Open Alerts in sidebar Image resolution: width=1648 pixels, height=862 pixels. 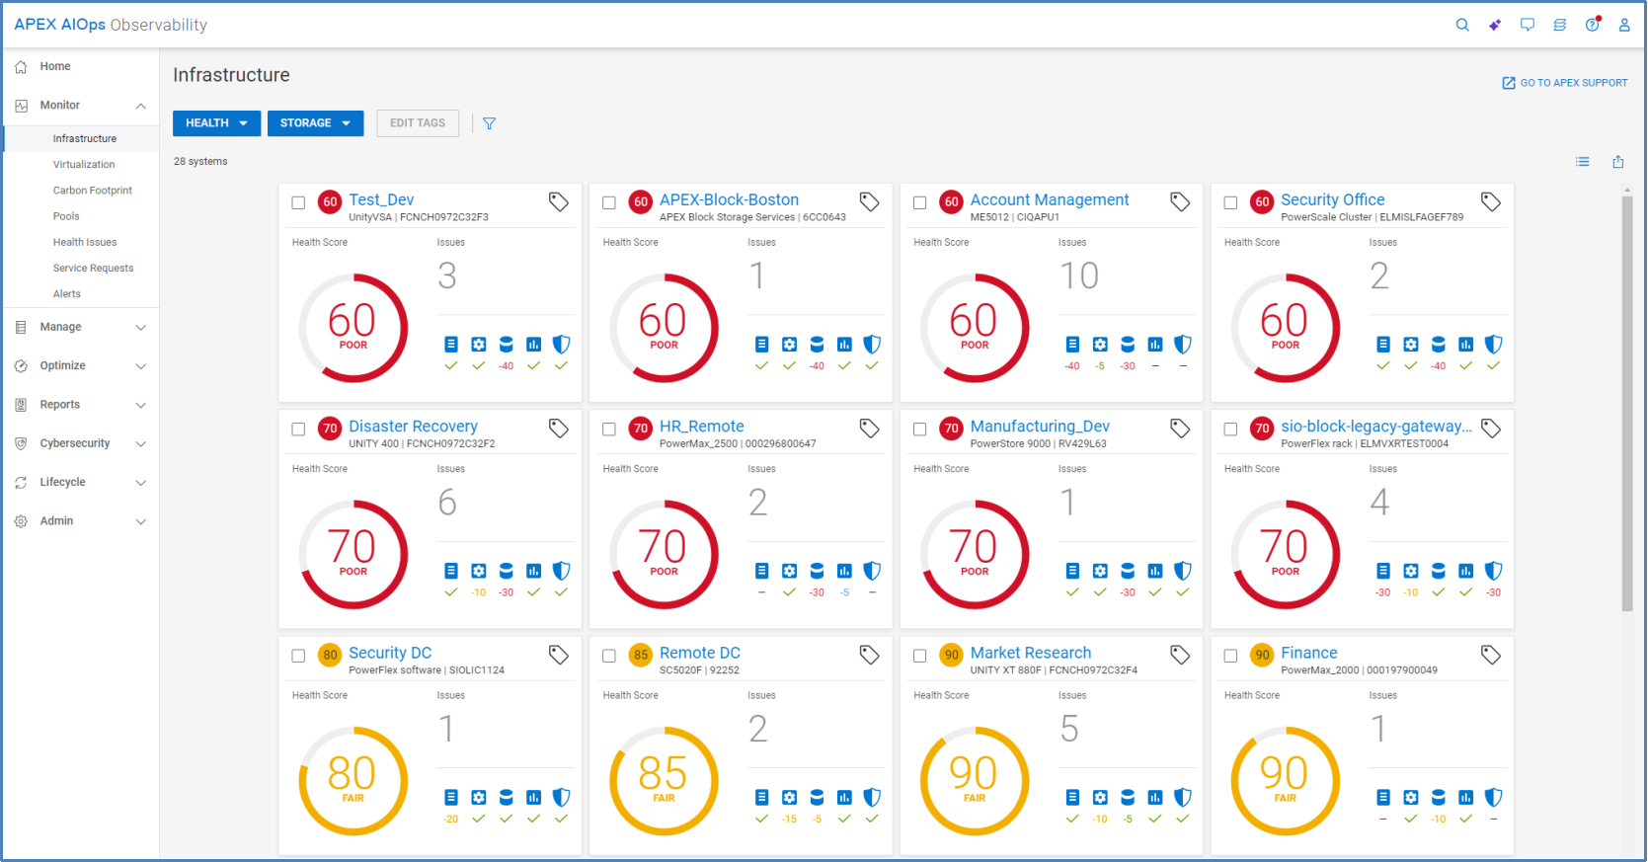tap(67, 294)
